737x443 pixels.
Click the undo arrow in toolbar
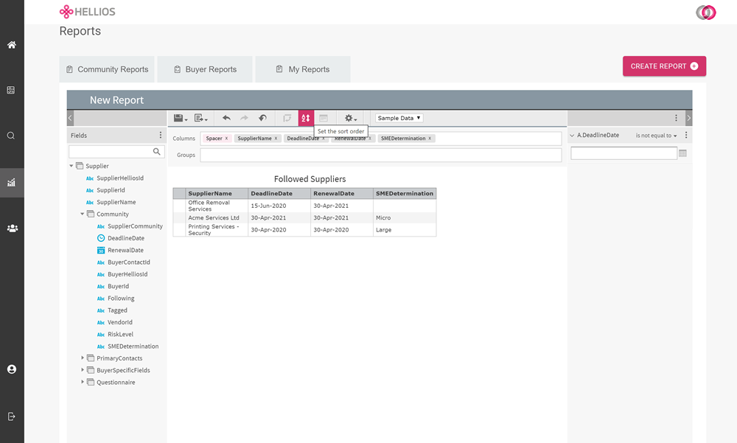pos(226,118)
